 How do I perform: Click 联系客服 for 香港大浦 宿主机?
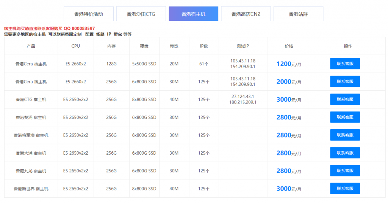pos(345,153)
